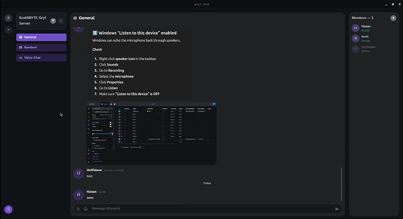Viewport: 403px width, 219px height.
Task: Click step 'Go to Listen'
Action: (108, 88)
